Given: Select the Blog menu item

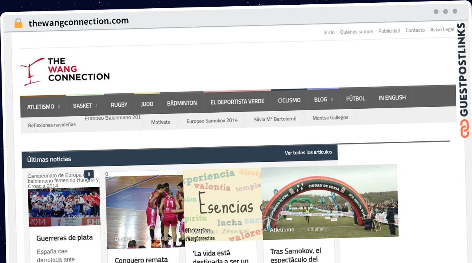Looking at the screenshot, I should tap(320, 99).
